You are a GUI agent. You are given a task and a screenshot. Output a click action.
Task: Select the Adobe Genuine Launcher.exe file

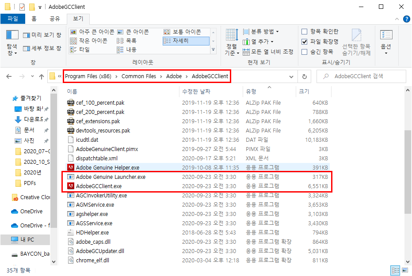pyautogui.click(x=111, y=177)
